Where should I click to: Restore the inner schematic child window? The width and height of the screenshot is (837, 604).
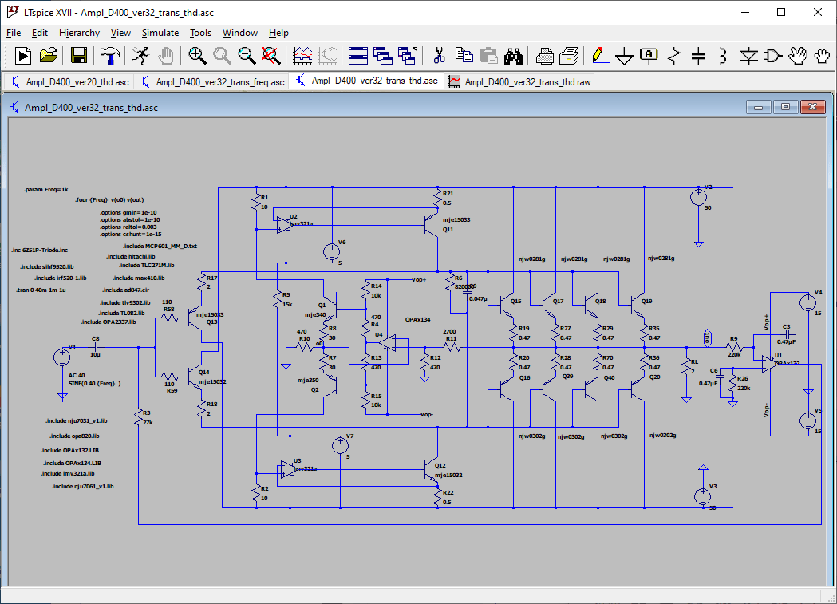pyautogui.click(x=785, y=107)
